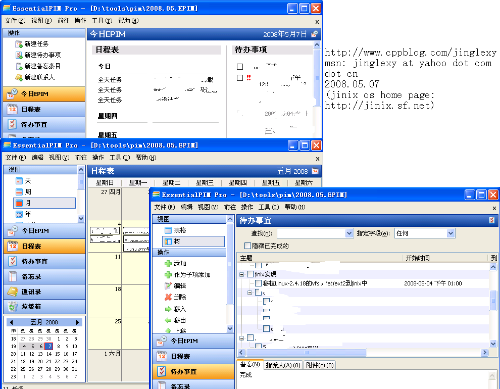
Task: Open 待办事宜 in top window sidebar
Action: click(x=44, y=125)
